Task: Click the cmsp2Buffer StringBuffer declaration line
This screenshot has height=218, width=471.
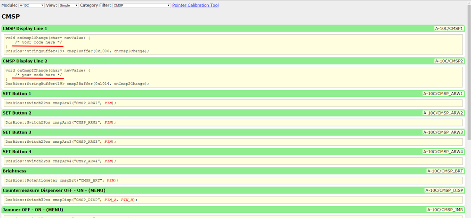Action: pos(77,84)
